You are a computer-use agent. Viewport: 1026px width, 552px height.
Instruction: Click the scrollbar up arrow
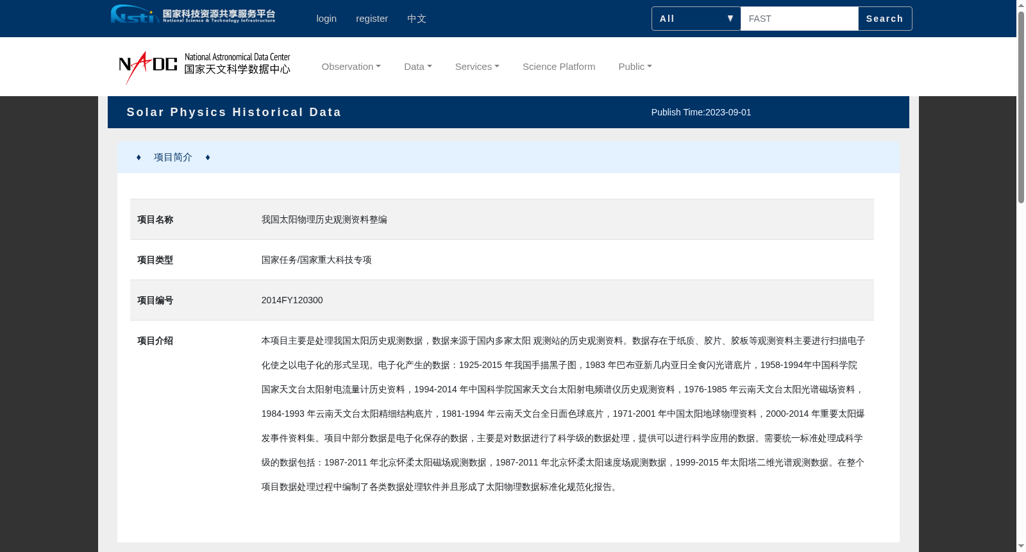coord(1021,5)
